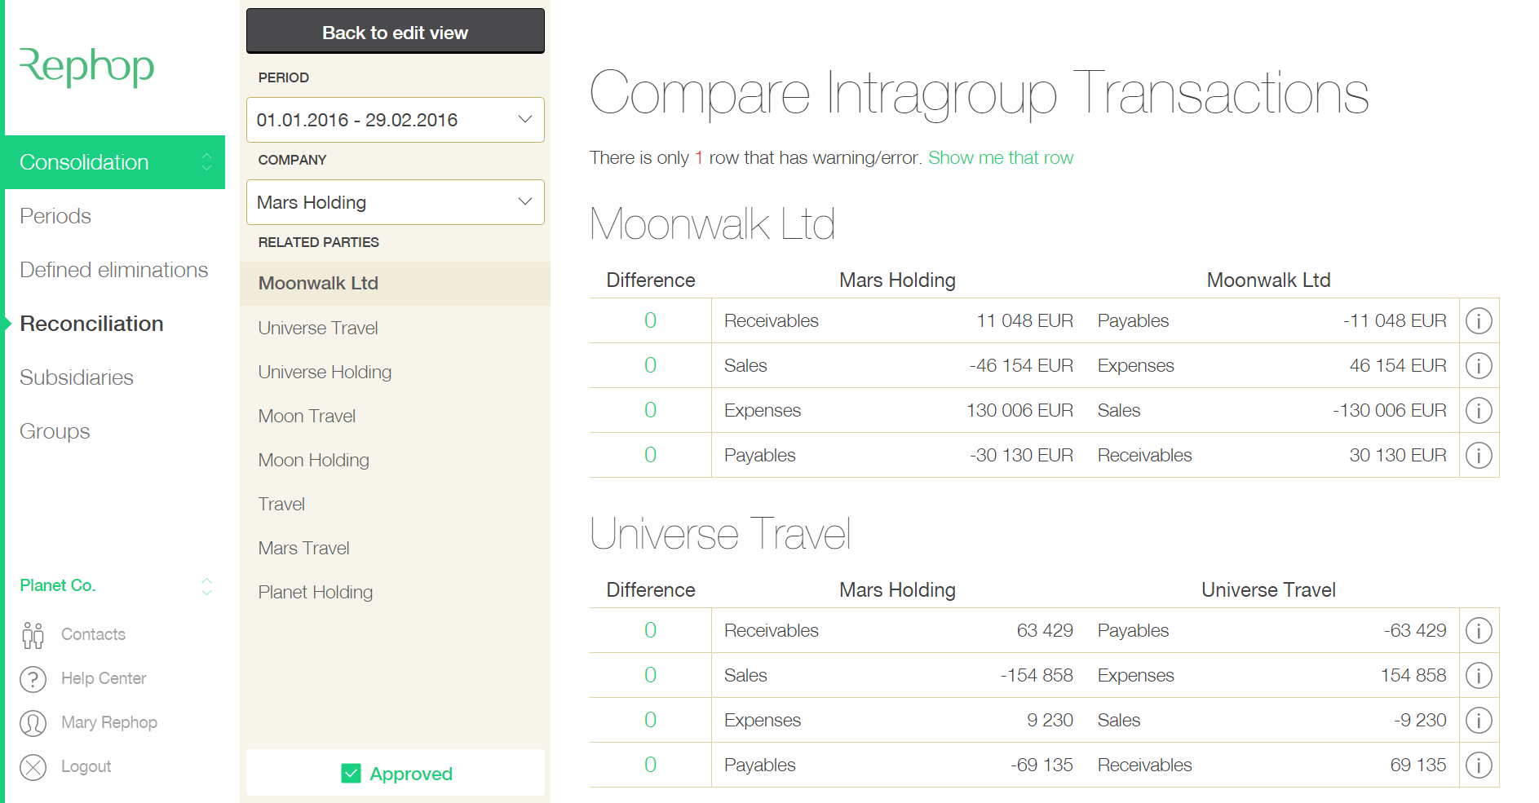Click info icon on Universe Travel Payables row
The width and height of the screenshot is (1539, 803).
(x=1479, y=765)
